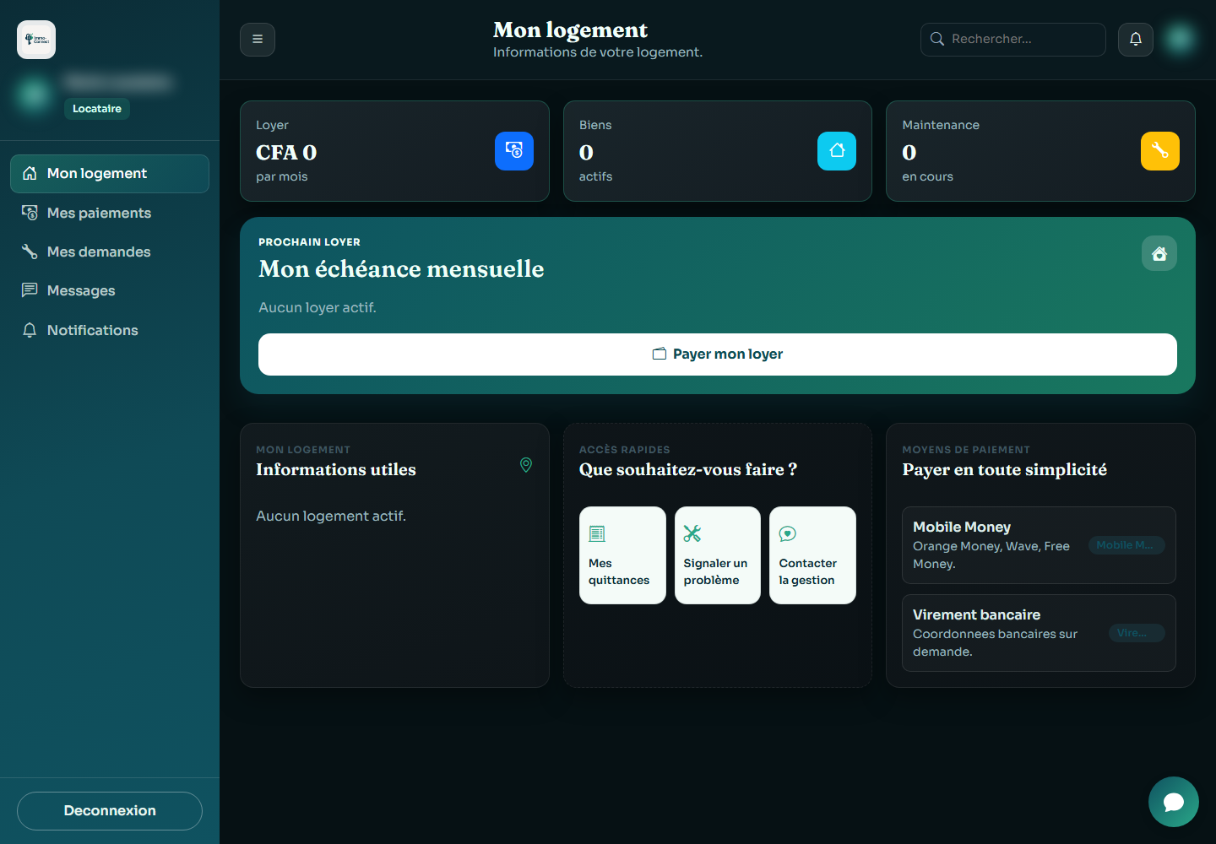Open Contacter la gestion quick access
The width and height of the screenshot is (1216, 844).
click(812, 555)
